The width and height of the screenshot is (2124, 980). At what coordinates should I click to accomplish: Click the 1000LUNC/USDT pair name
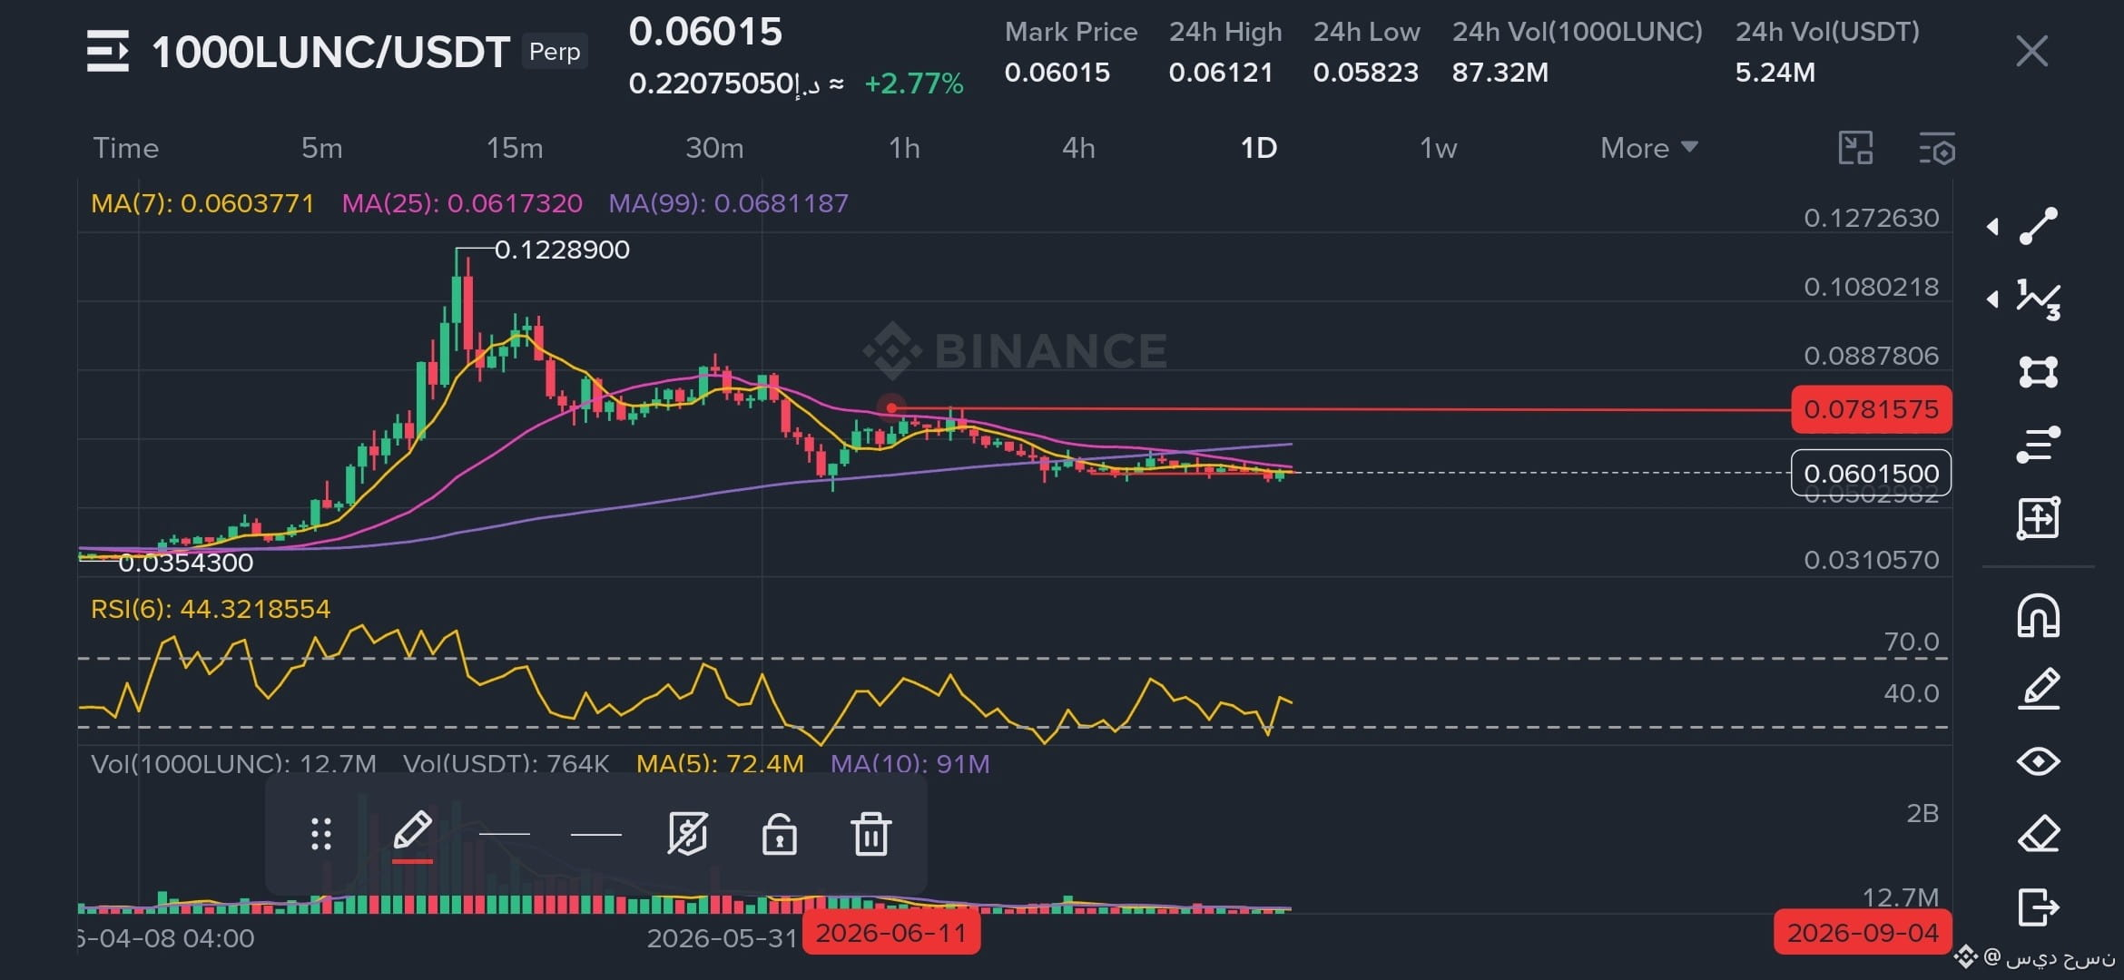(x=330, y=52)
